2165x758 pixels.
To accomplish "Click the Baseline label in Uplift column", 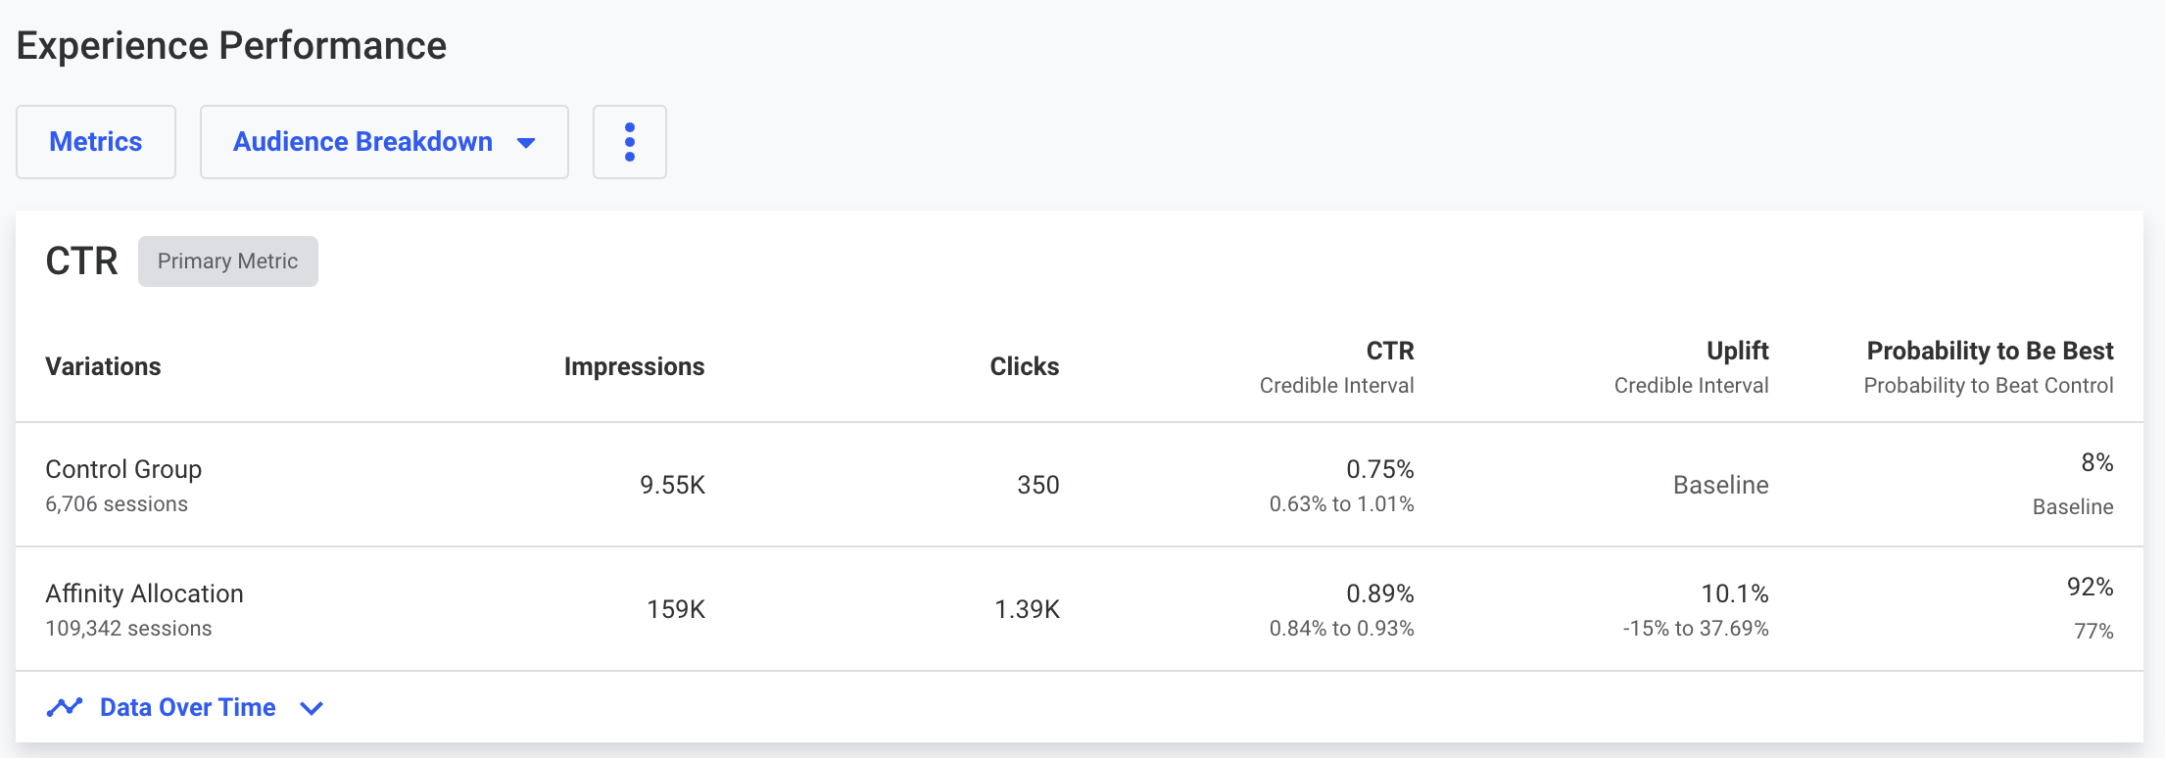I will pos(1719,484).
